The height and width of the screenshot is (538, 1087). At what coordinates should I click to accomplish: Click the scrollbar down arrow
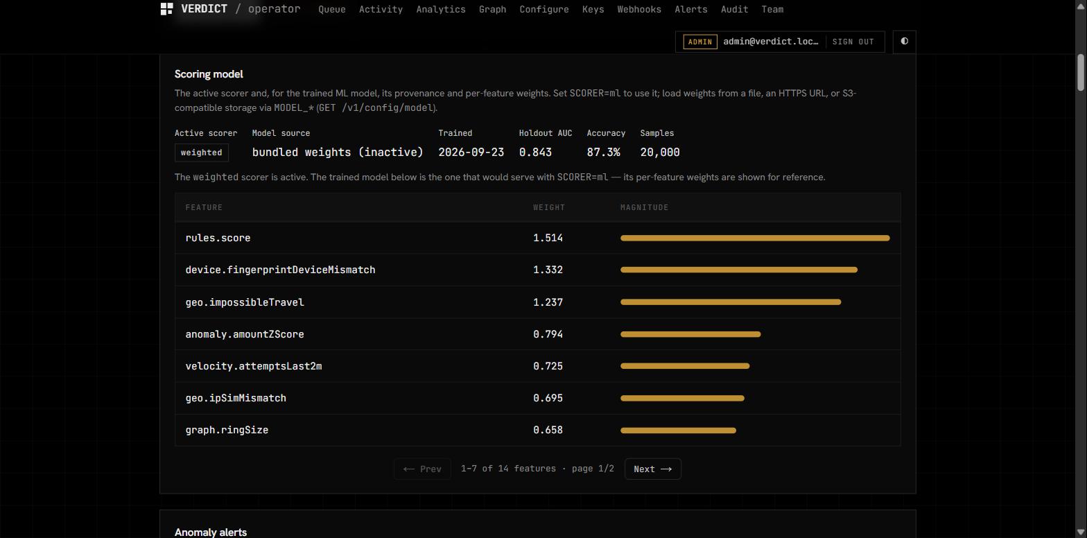pos(1080,532)
